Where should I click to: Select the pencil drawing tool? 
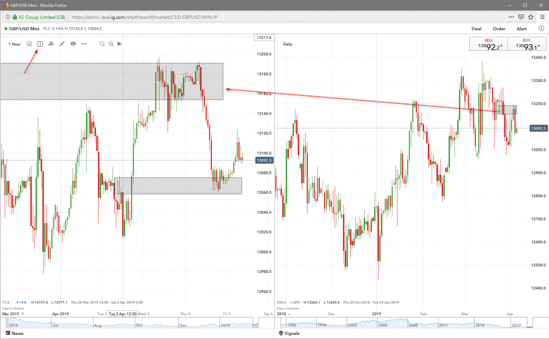click(62, 44)
